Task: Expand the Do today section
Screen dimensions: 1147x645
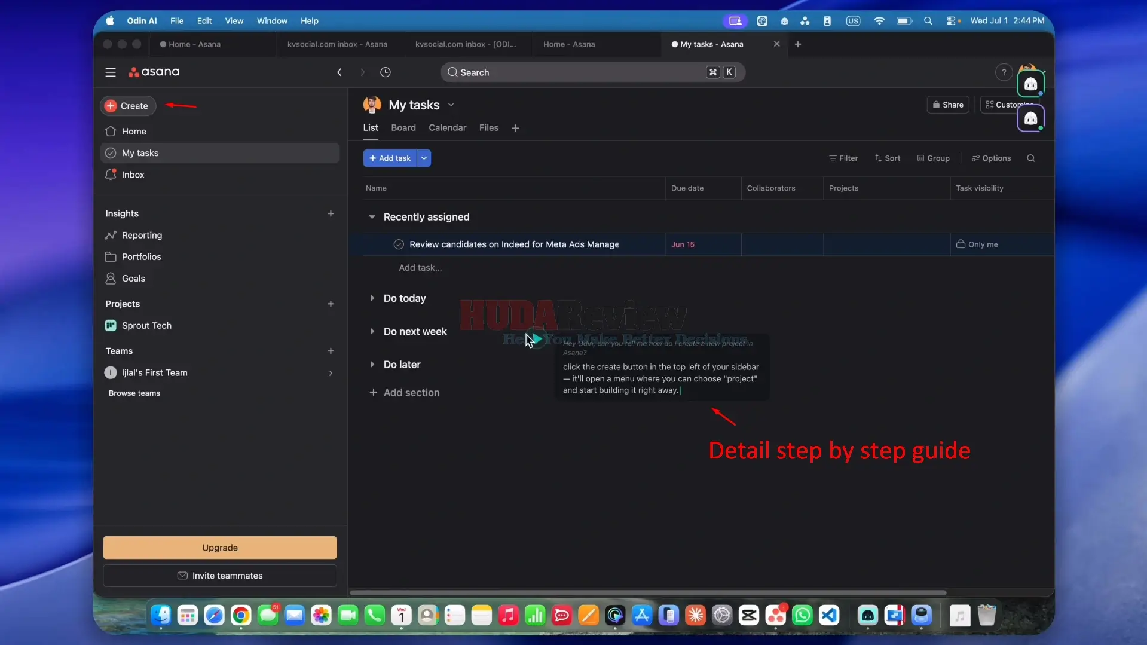Action: tap(372, 298)
